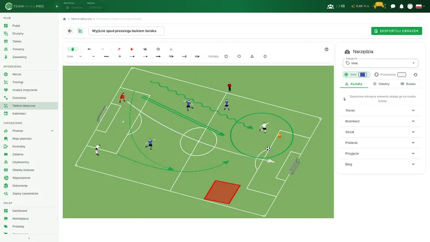Click the home breadcrumb icon
The image size is (430, 242).
64,19
